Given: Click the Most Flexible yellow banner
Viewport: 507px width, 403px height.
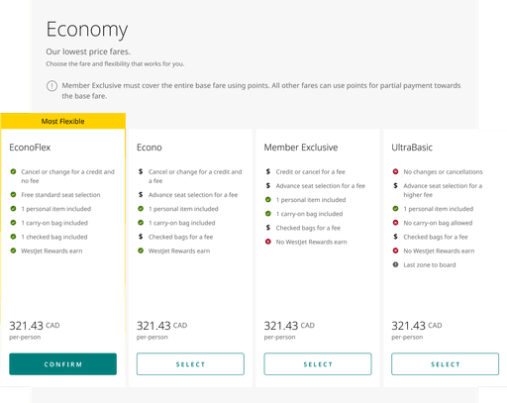Looking at the screenshot, I should tap(62, 121).
